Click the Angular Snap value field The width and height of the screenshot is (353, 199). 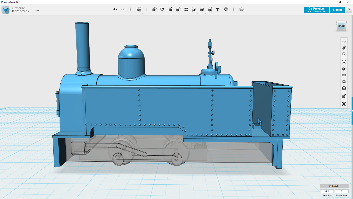[341, 191]
